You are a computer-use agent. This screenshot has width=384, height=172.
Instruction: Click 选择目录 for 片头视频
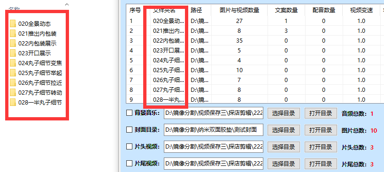(x=284, y=147)
